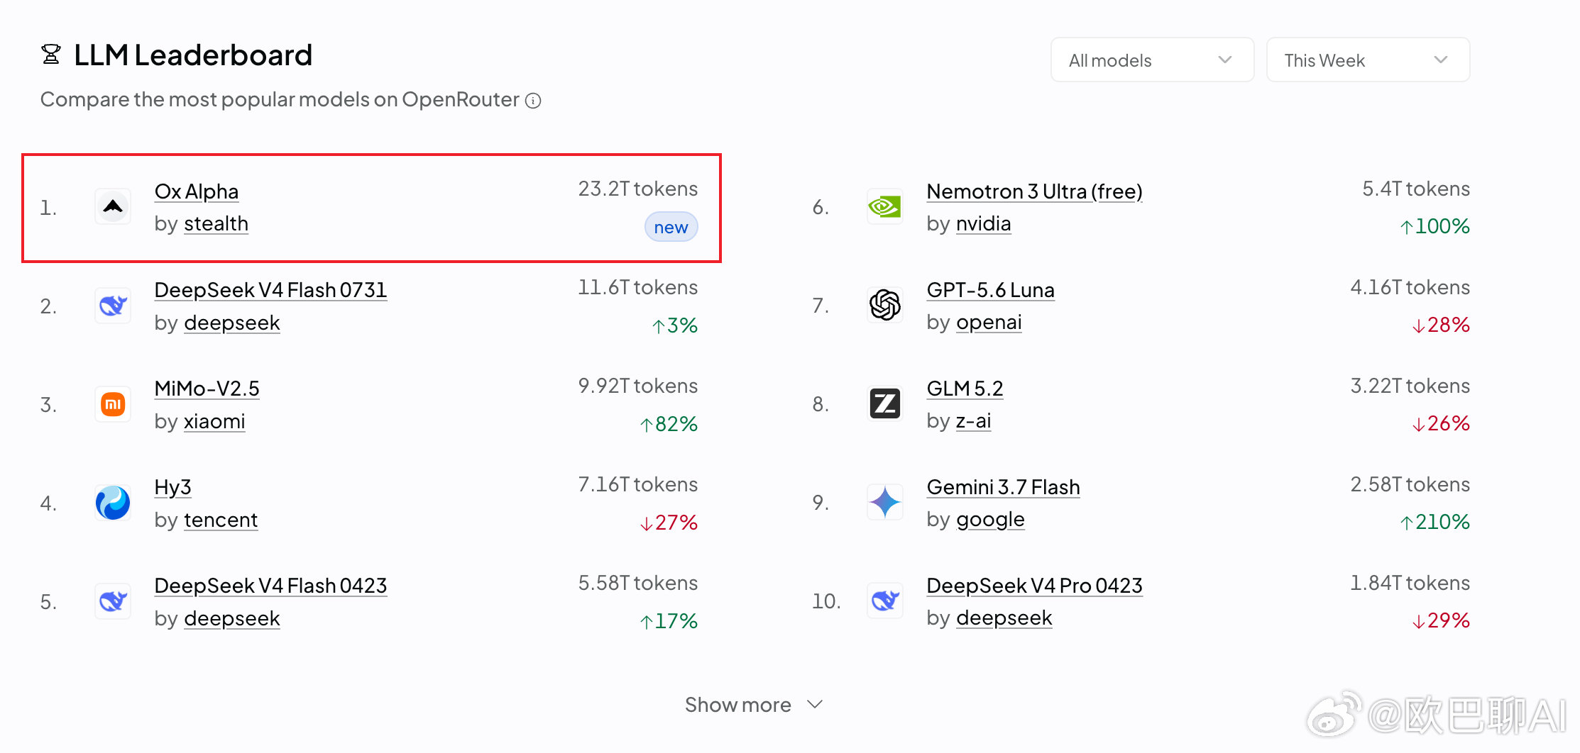Viewport: 1580px width, 753px height.
Task: Click the LLM Leaderboard heading
Action: (x=193, y=55)
